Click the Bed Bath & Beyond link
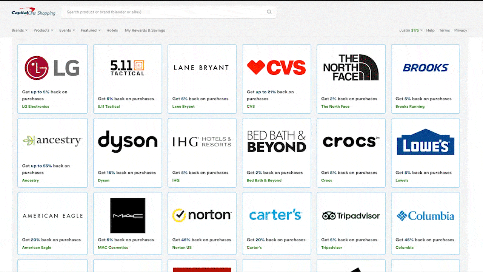483x272 pixels. point(264,181)
